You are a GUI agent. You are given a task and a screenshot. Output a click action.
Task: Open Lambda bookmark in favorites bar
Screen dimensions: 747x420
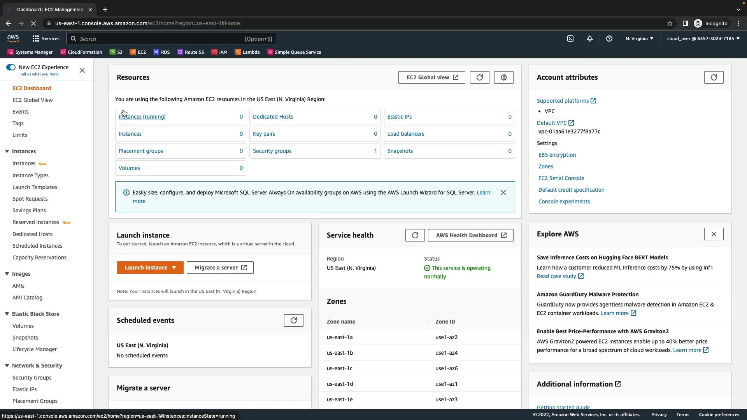point(247,52)
